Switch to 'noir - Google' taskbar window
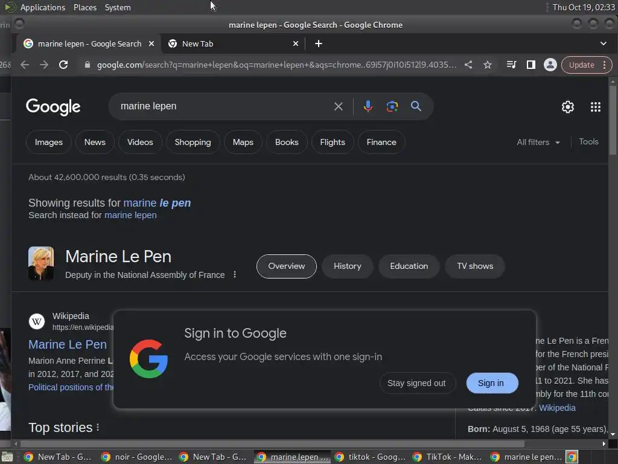This screenshot has width=618, height=464. (137, 457)
